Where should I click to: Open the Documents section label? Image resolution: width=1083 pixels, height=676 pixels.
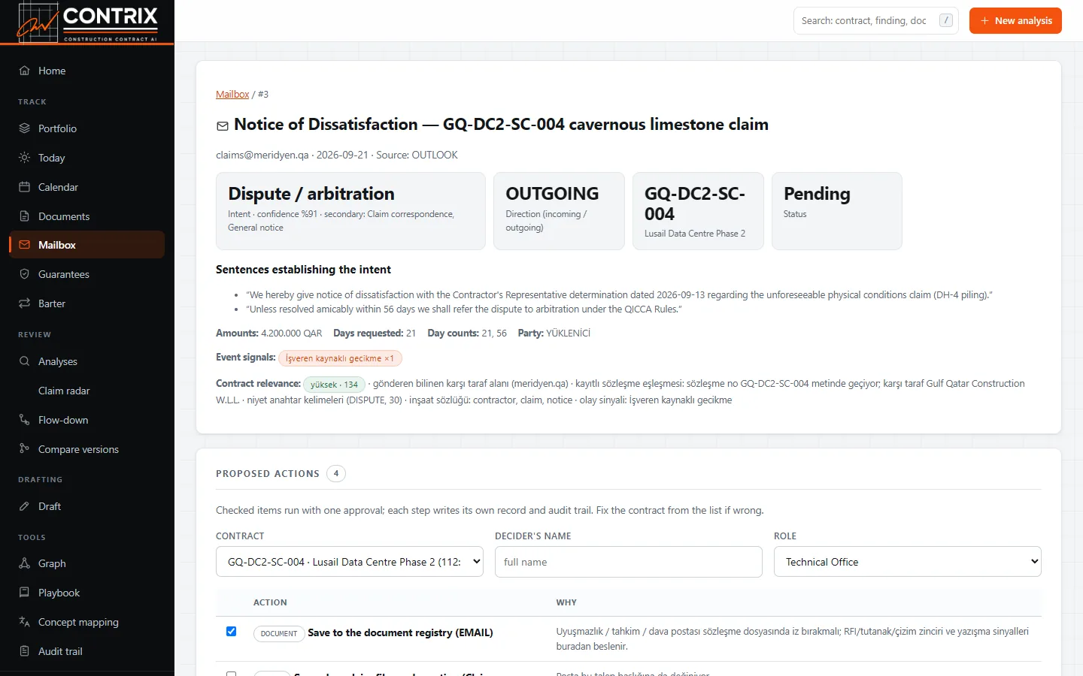coord(64,216)
